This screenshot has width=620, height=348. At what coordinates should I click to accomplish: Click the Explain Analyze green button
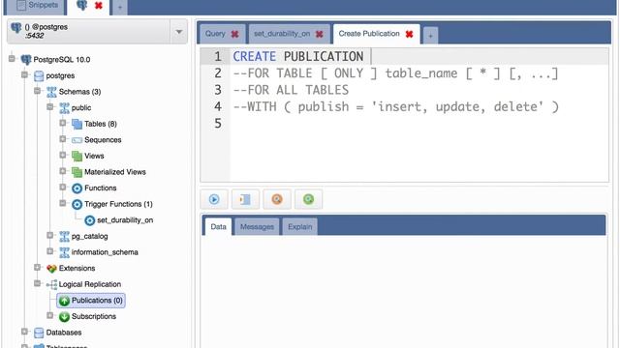(308, 199)
